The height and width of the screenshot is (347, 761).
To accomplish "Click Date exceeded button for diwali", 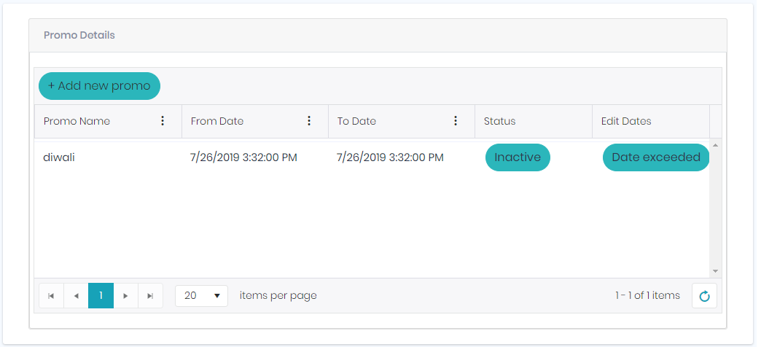I will [656, 157].
